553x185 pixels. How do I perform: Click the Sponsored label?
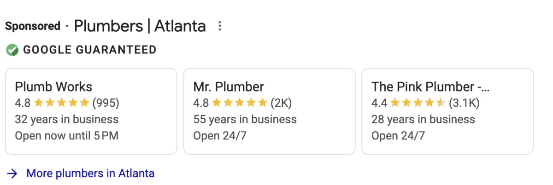(33, 26)
